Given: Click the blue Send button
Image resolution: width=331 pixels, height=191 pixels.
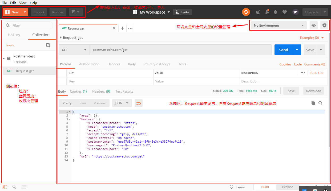Looking at the screenshot, I should coord(284,50).
